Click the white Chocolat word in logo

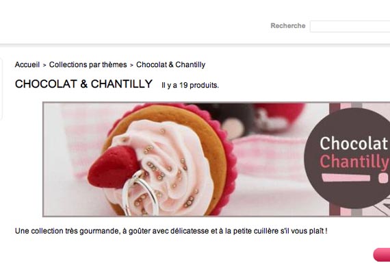pyautogui.click(x=354, y=143)
